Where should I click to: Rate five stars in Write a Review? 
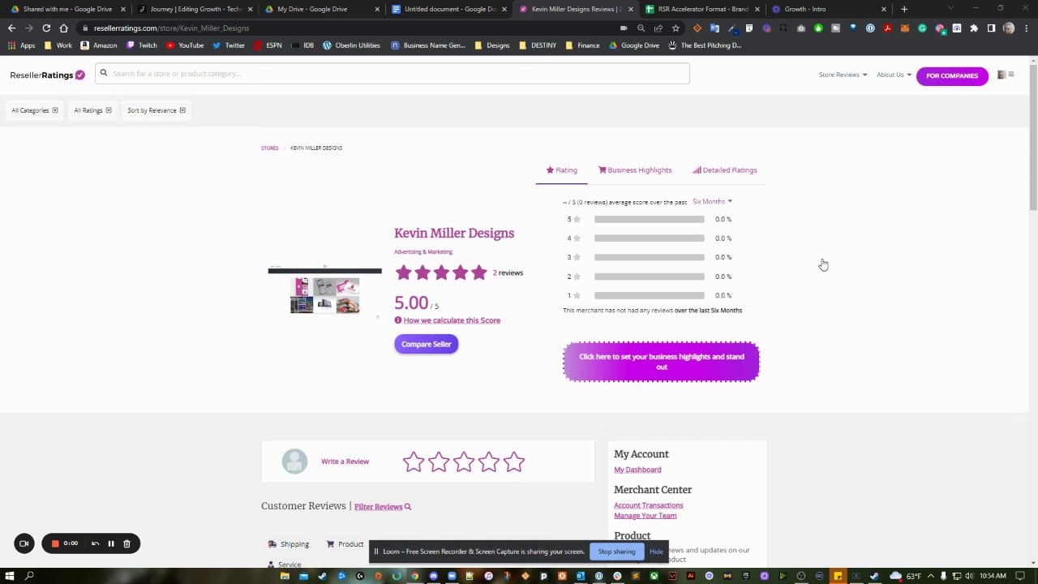[x=514, y=462]
